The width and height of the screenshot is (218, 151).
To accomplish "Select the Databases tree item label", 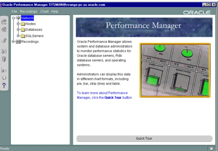I will pyautogui.click(x=34, y=30).
